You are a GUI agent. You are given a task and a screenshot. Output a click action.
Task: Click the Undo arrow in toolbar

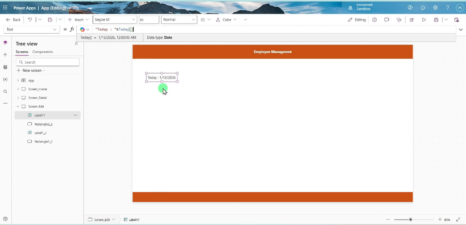[x=30, y=20]
